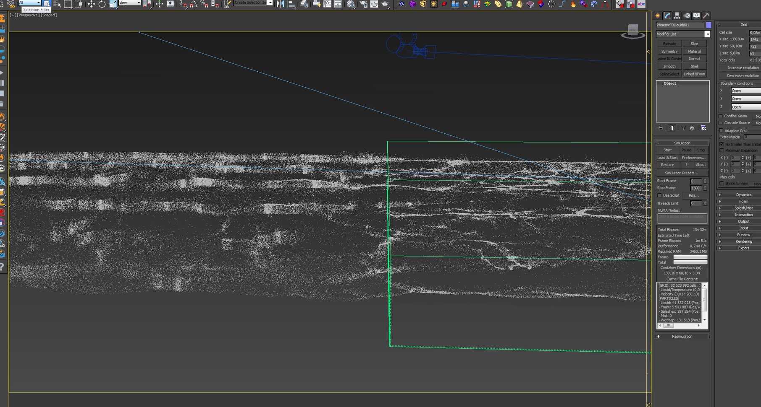Screen dimensions: 761x407
Task: Toggle No Smaller Than Initial checkbox
Action: tap(722, 144)
